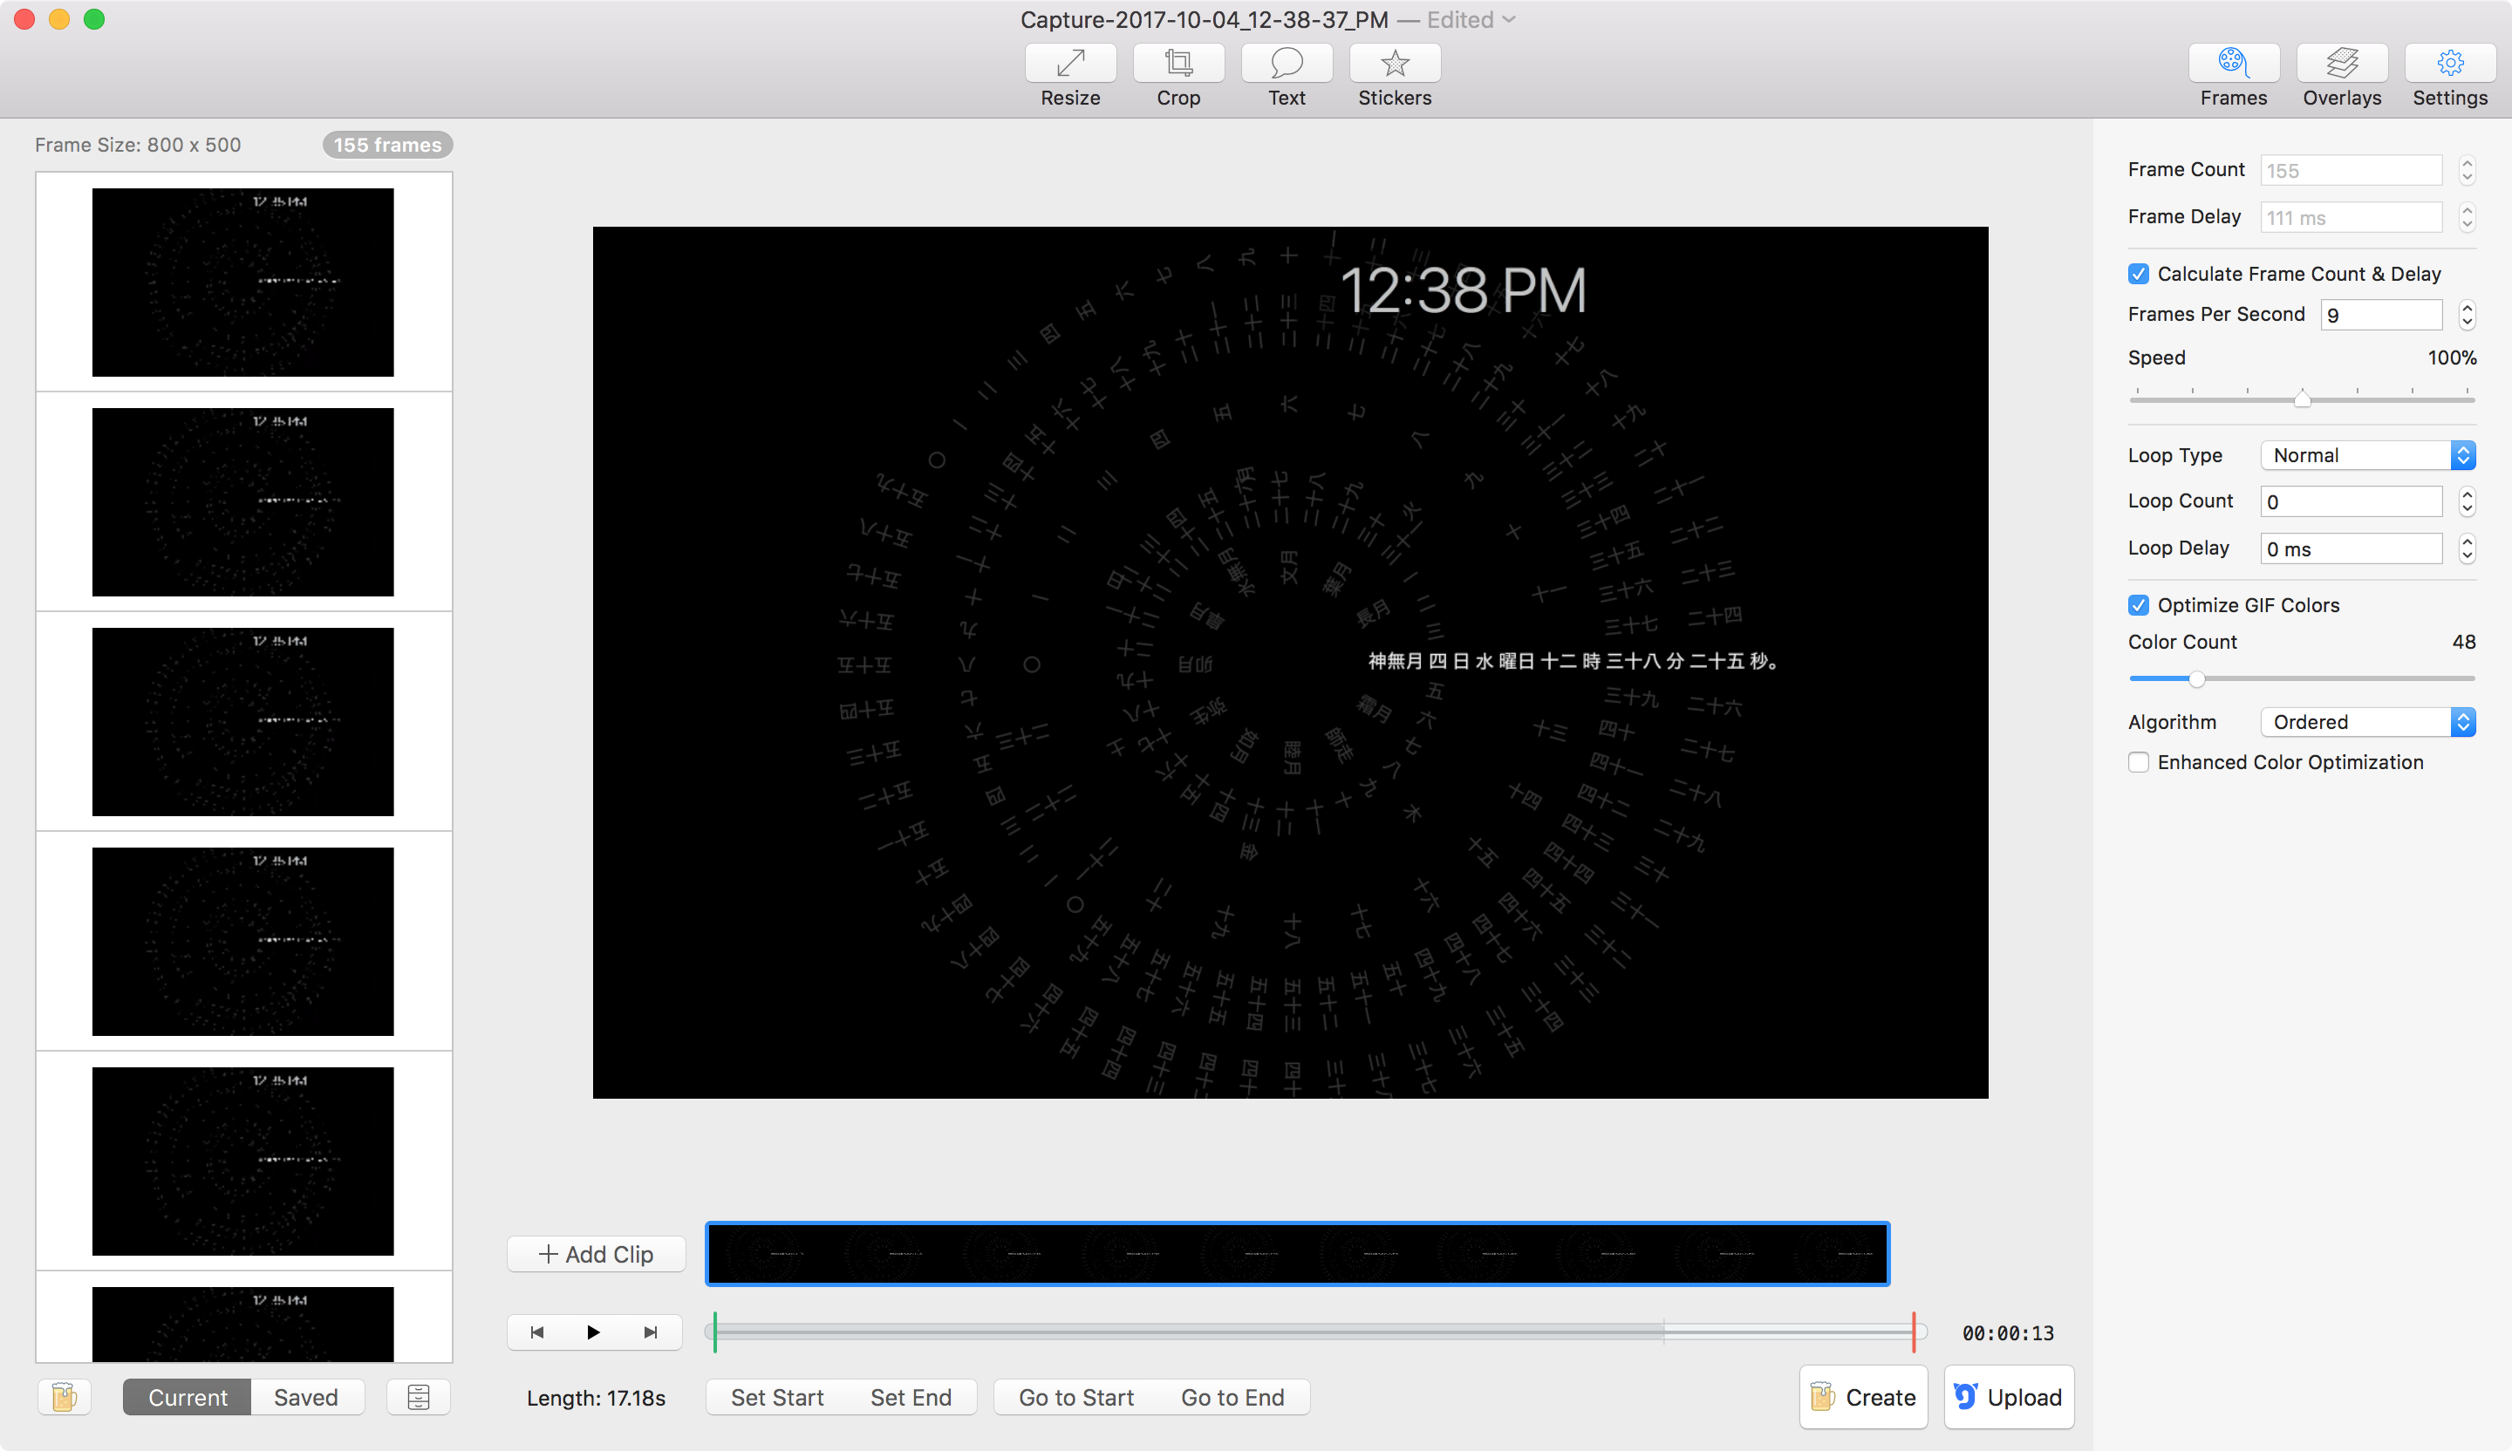Adjust the Color Count slider
The height and width of the screenshot is (1451, 2512).
tap(2196, 678)
